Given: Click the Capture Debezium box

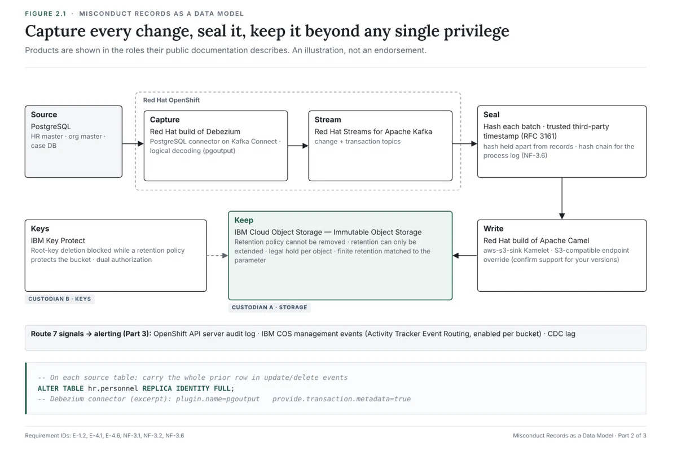Looking at the screenshot, I should pyautogui.click(x=216, y=146).
